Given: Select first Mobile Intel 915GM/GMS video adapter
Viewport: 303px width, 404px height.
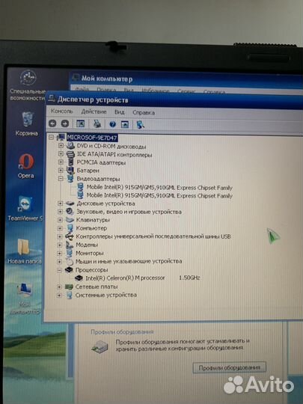Looking at the screenshot, I should 159,187.
